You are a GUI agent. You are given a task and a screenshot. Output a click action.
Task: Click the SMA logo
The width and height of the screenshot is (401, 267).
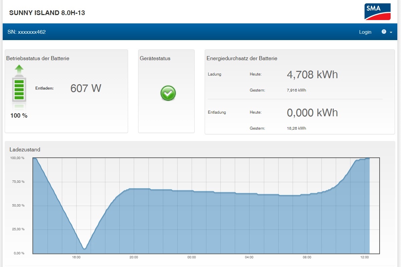click(x=378, y=12)
